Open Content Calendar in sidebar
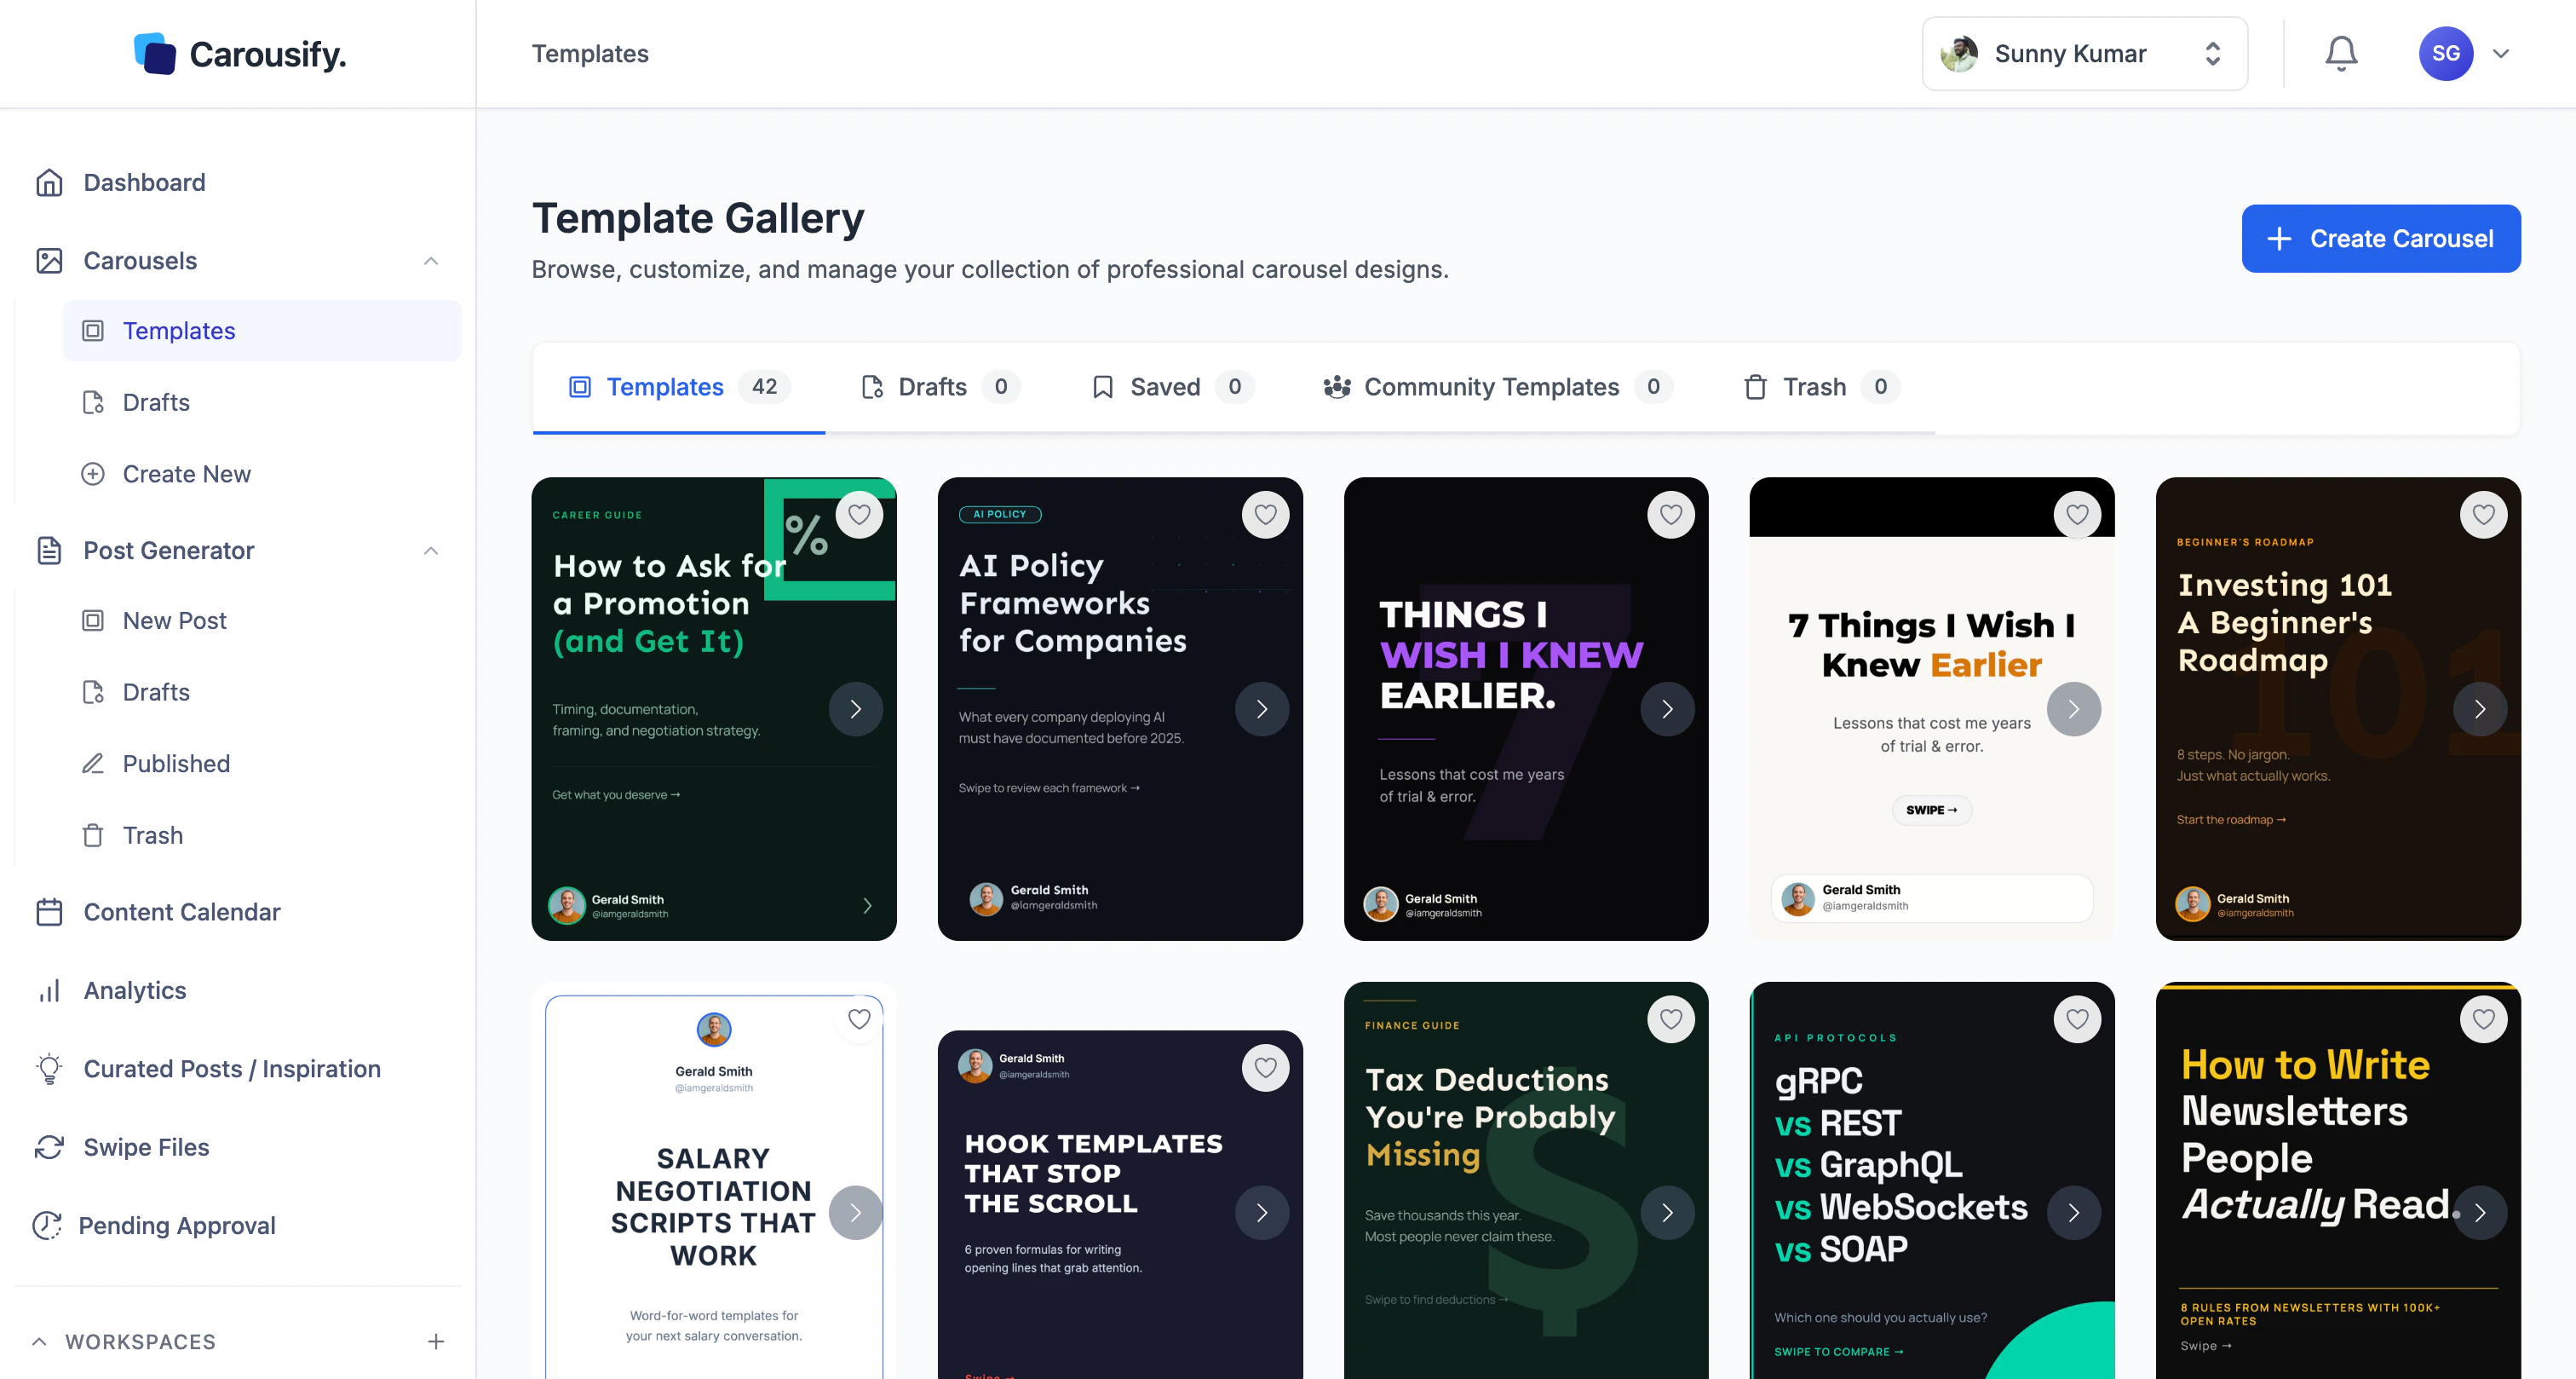 coord(181,912)
